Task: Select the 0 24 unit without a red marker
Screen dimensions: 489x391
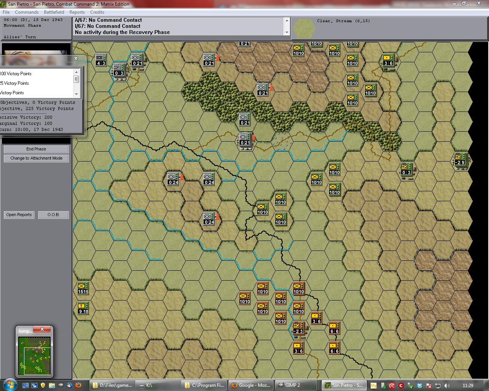Action: coord(209,179)
